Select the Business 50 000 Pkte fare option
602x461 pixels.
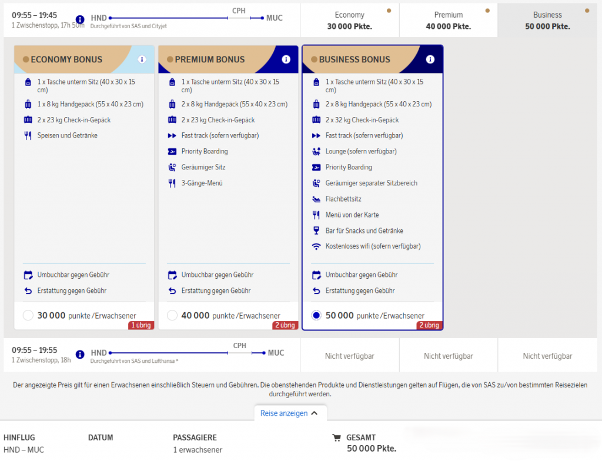tap(547, 19)
